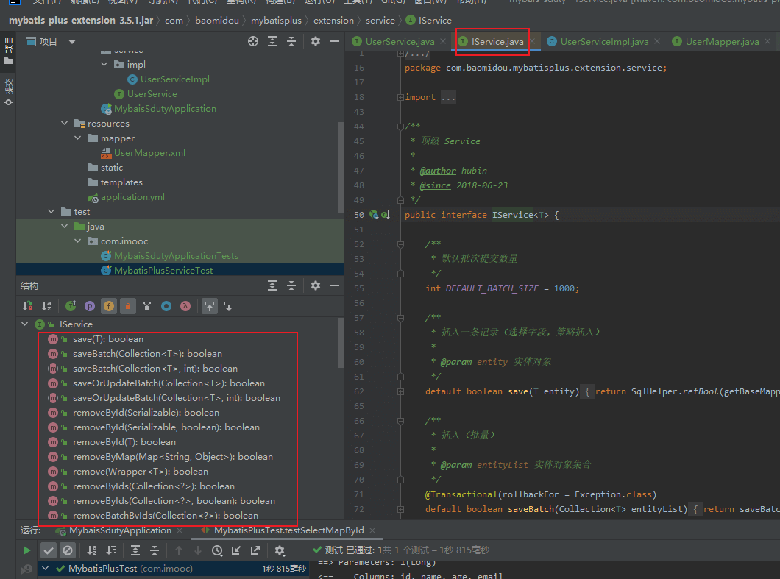Export test results icon in Run toolbar

tap(255, 550)
